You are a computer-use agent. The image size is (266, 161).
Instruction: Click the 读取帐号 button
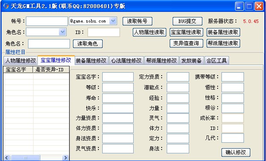[137, 21]
